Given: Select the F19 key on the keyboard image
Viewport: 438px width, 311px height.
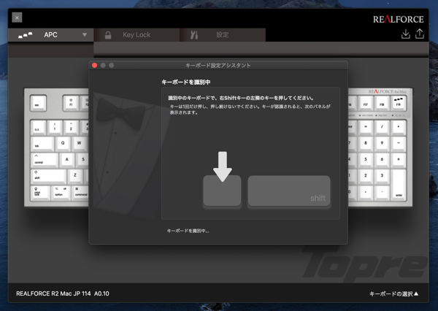Looking at the screenshot, I should (x=399, y=103).
